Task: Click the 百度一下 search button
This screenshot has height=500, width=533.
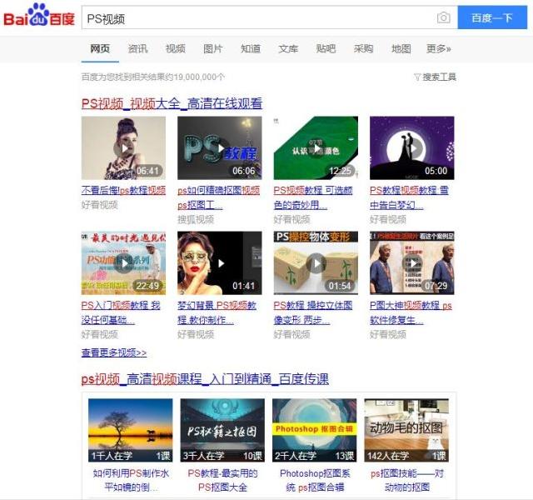Action: click(x=492, y=17)
